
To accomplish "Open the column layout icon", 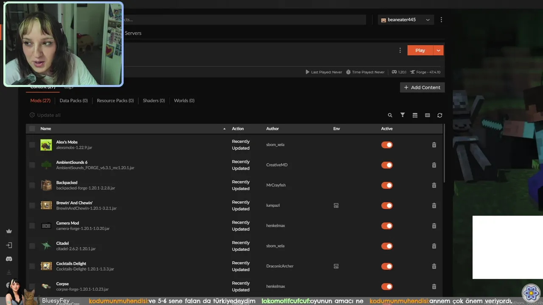I will point(427,115).
